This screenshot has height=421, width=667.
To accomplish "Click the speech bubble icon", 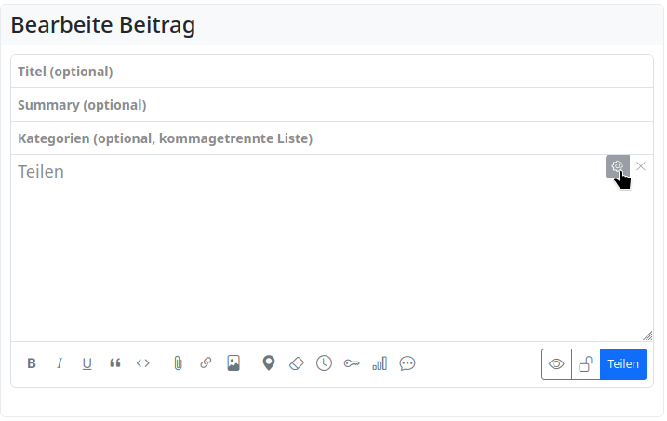I will 407,363.
